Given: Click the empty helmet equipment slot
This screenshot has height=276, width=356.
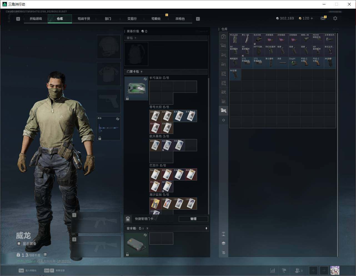Looking at the screenshot, I should [x=109, y=46].
